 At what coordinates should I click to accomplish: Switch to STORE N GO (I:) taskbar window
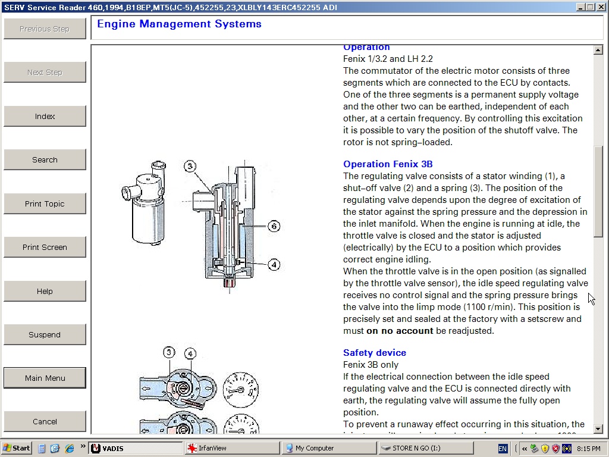tap(426, 448)
